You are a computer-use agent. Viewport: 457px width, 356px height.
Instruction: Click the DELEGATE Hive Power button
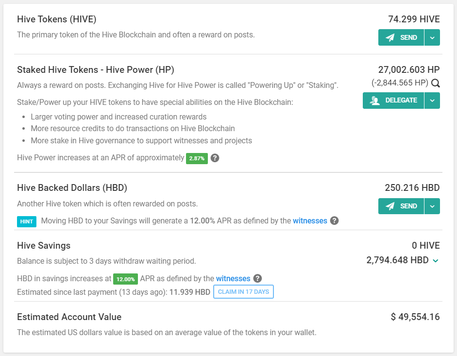pos(393,101)
